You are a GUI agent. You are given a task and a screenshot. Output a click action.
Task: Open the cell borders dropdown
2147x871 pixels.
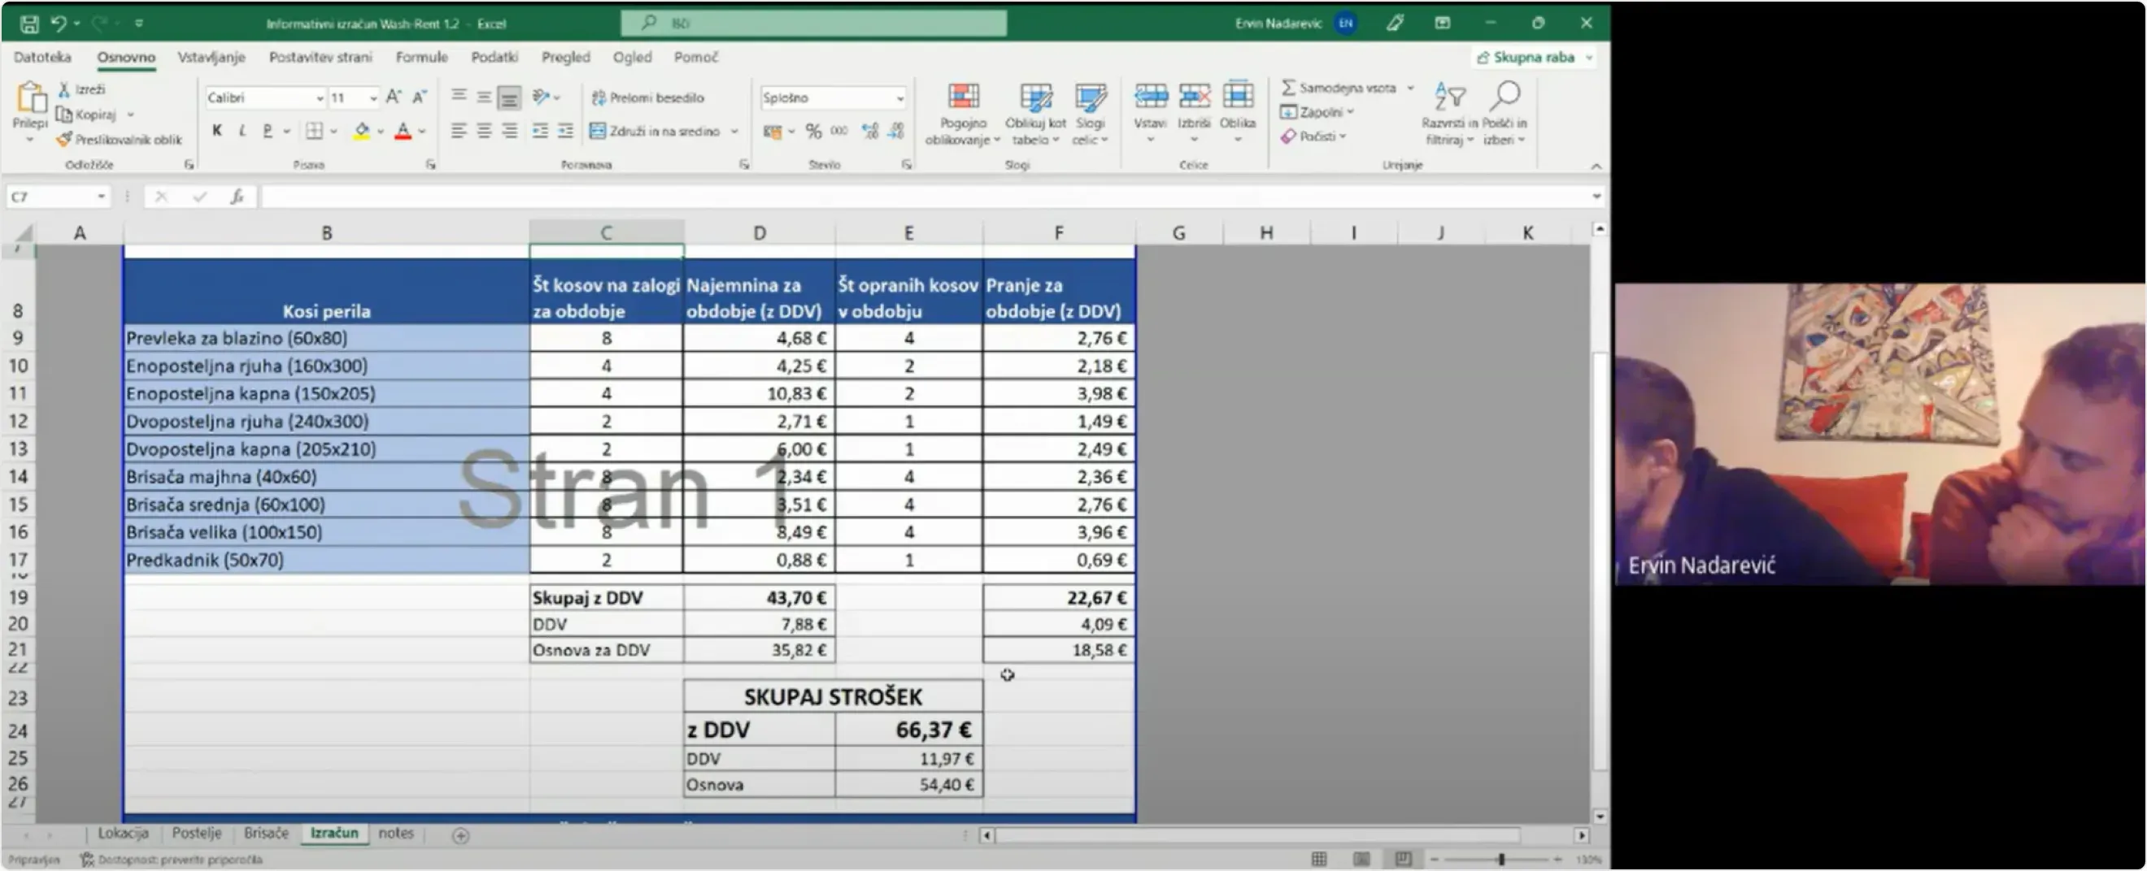[x=333, y=131]
